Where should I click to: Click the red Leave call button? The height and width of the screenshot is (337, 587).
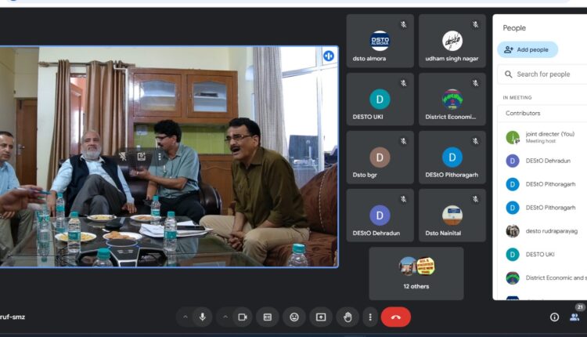[x=395, y=317]
